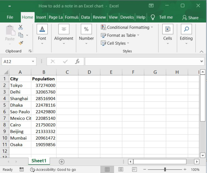Open the Font group icon
207x173 pixels.
(42, 29)
